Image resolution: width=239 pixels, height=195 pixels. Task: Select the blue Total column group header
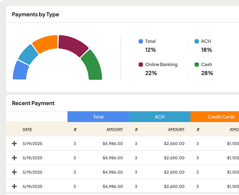pos(98,117)
